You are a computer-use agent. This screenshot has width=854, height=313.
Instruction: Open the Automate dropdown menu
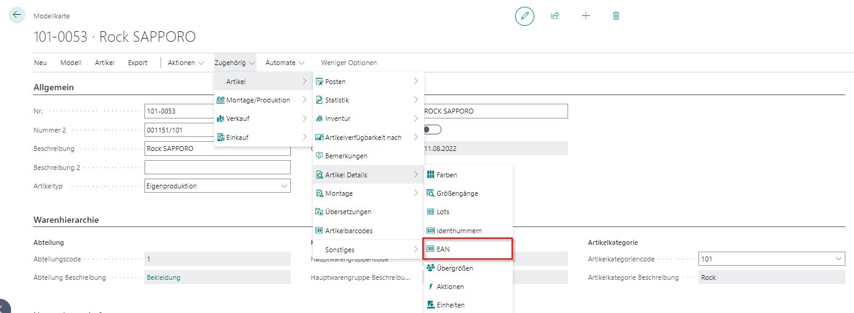(285, 63)
